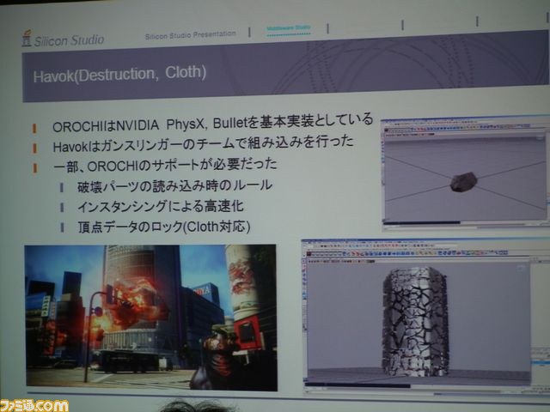Open the editor screenshot with the fractured cylinder
The image size is (550, 412).
point(425,317)
